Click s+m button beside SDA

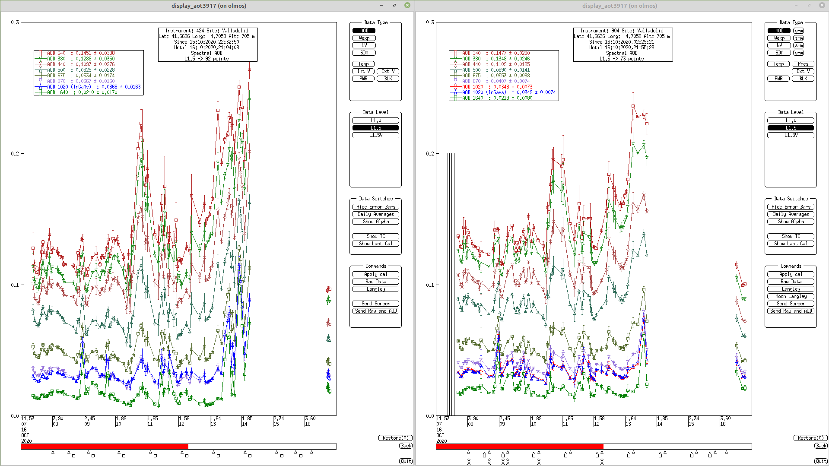(799, 53)
